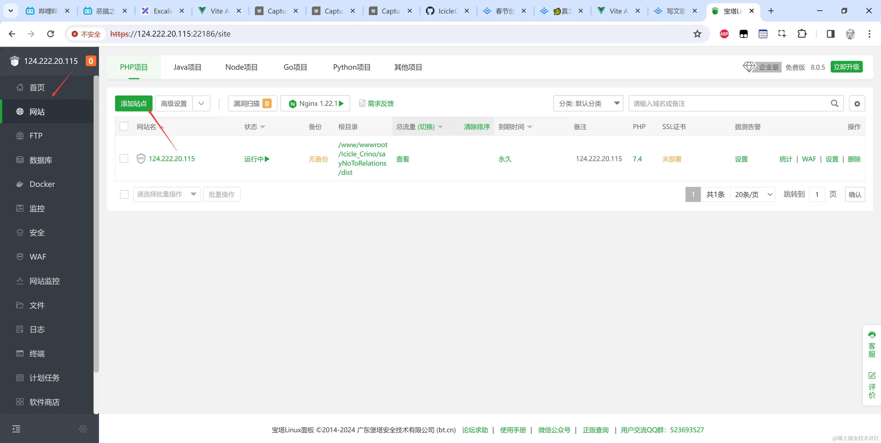Open the browser tab search chevron
The image size is (881, 443).
[x=10, y=11]
